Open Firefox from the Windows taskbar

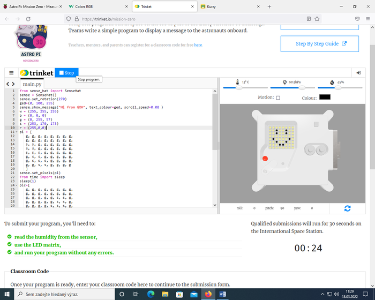tap(208, 294)
